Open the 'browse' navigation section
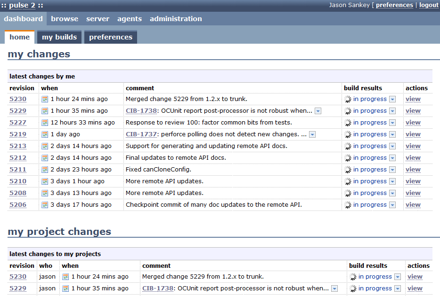The height and width of the screenshot is (296, 440). (x=65, y=19)
